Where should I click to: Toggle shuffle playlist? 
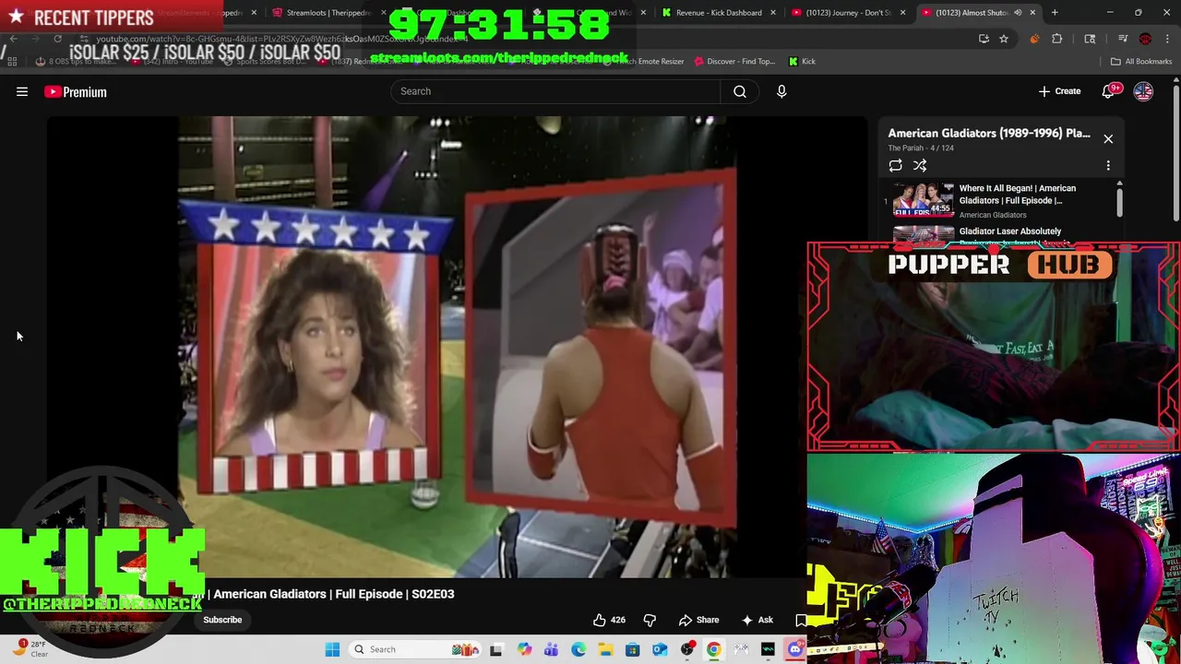coord(920,166)
